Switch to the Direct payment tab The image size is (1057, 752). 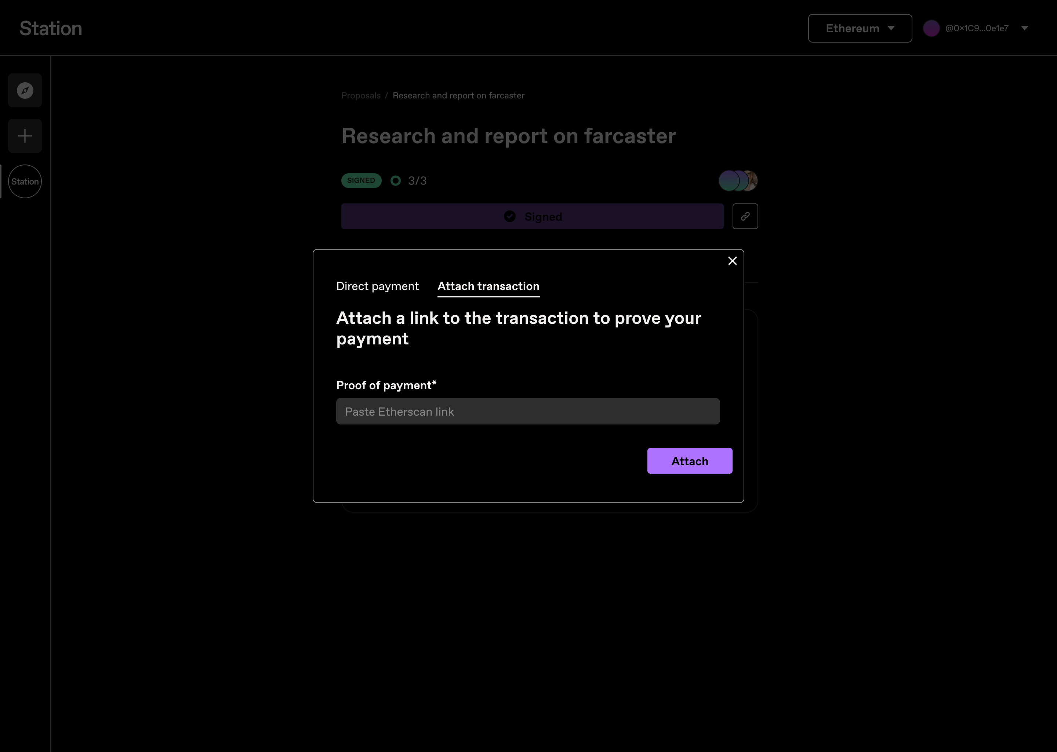(377, 286)
